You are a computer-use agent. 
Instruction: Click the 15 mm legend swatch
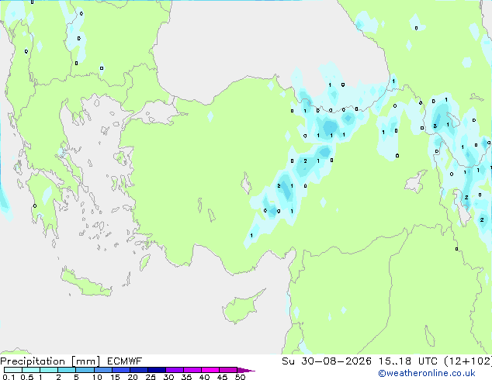pyautogui.click(x=120, y=370)
